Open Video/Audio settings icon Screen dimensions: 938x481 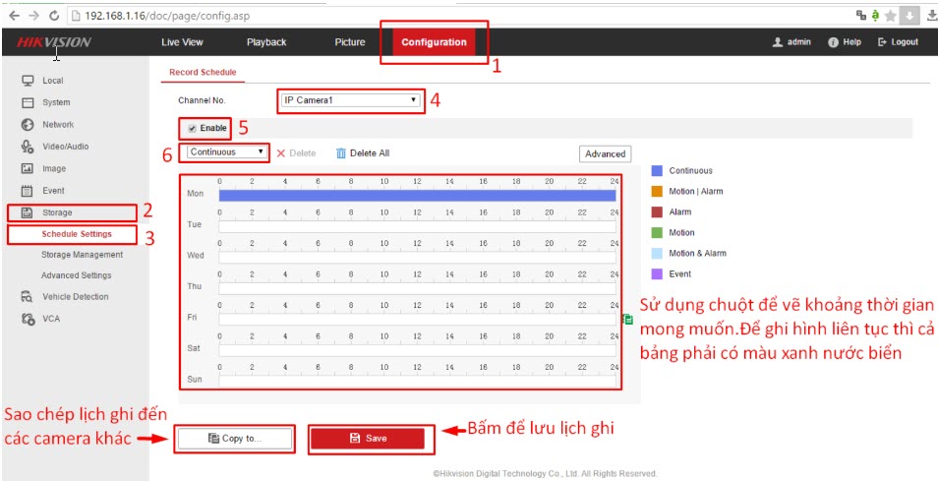(x=28, y=147)
